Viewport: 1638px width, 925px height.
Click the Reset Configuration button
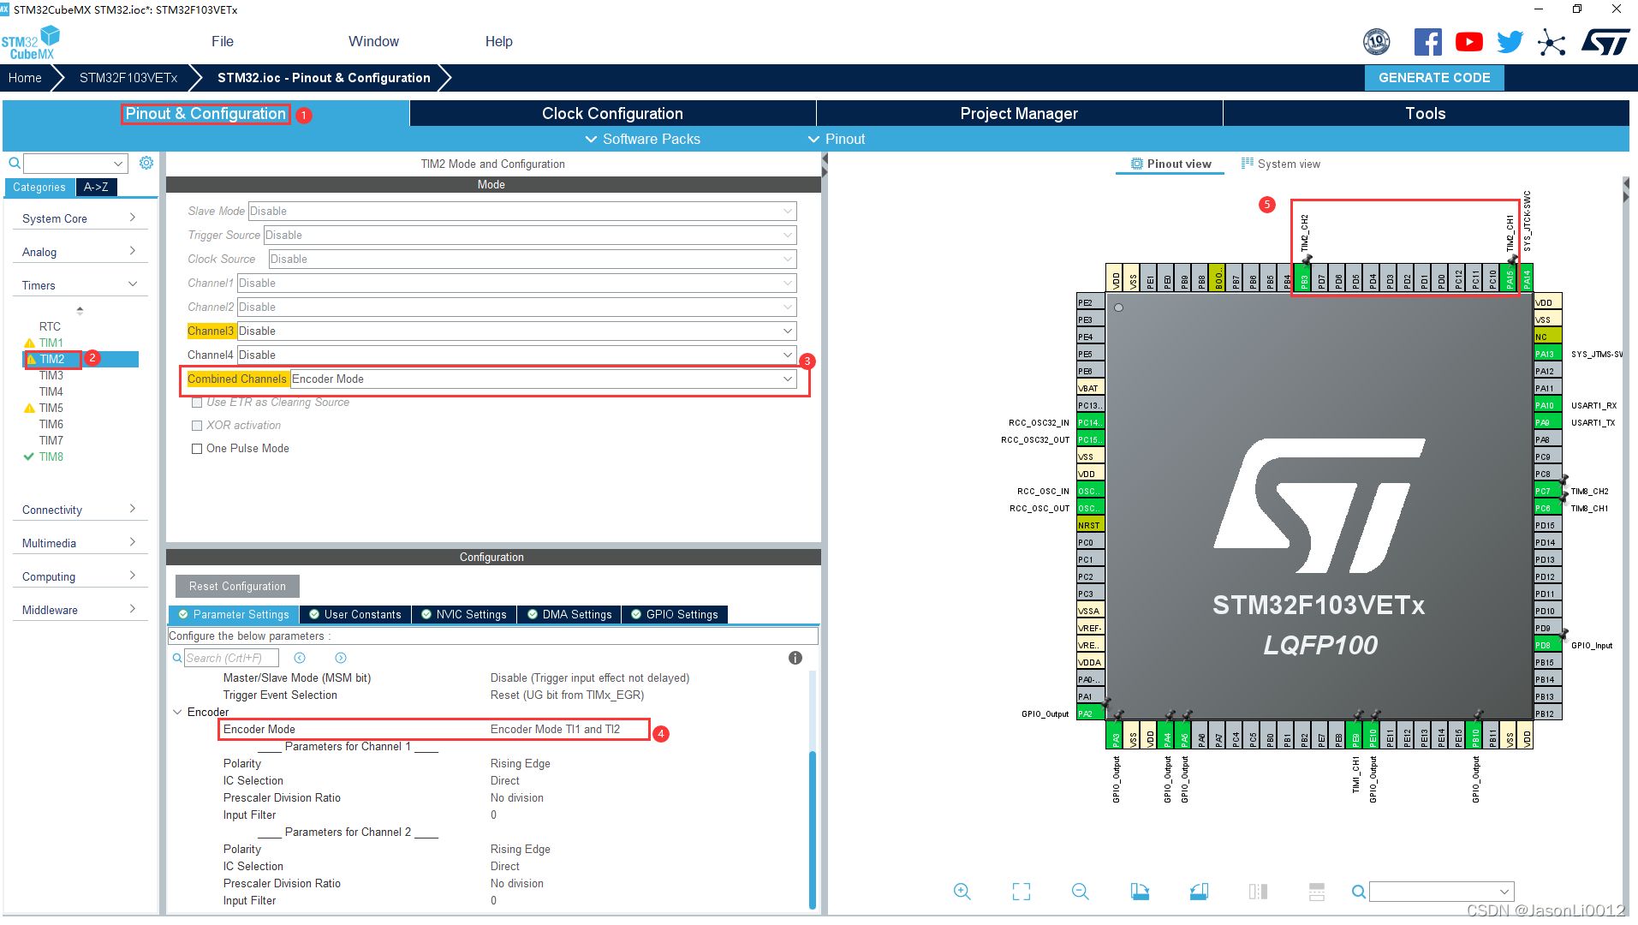(237, 586)
